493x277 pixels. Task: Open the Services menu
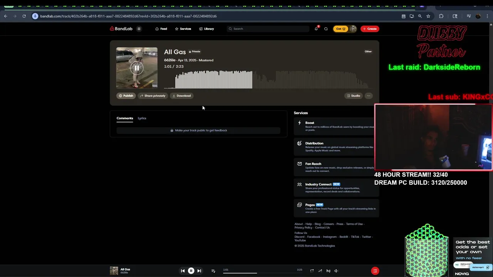tap(183, 29)
